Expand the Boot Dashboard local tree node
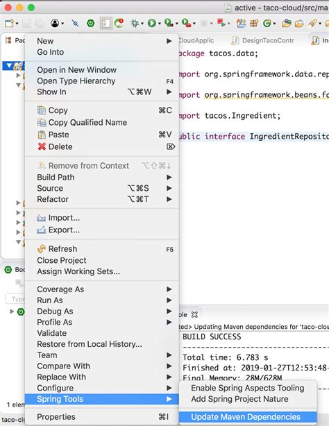Viewport: 329px width, 426px height. 12,312
